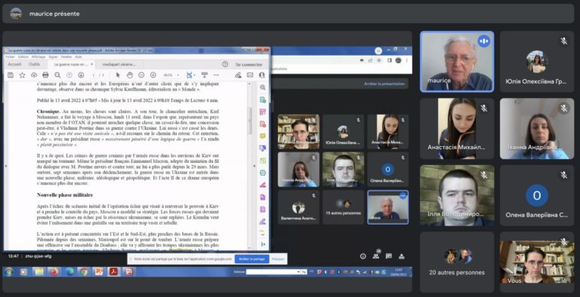Click Masquer on the sharing notification
The height and width of the screenshot is (297, 580).
click(x=278, y=259)
